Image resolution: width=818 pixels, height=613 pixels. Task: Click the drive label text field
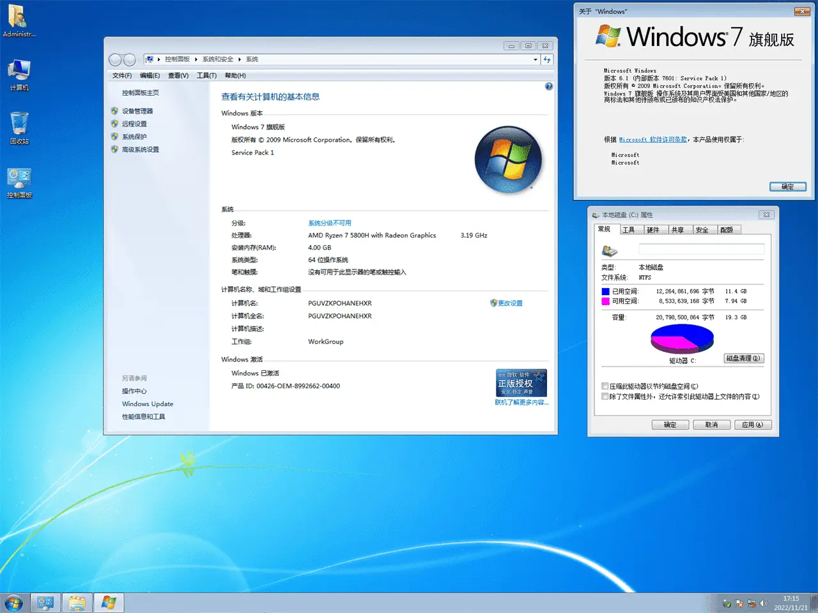pos(701,249)
